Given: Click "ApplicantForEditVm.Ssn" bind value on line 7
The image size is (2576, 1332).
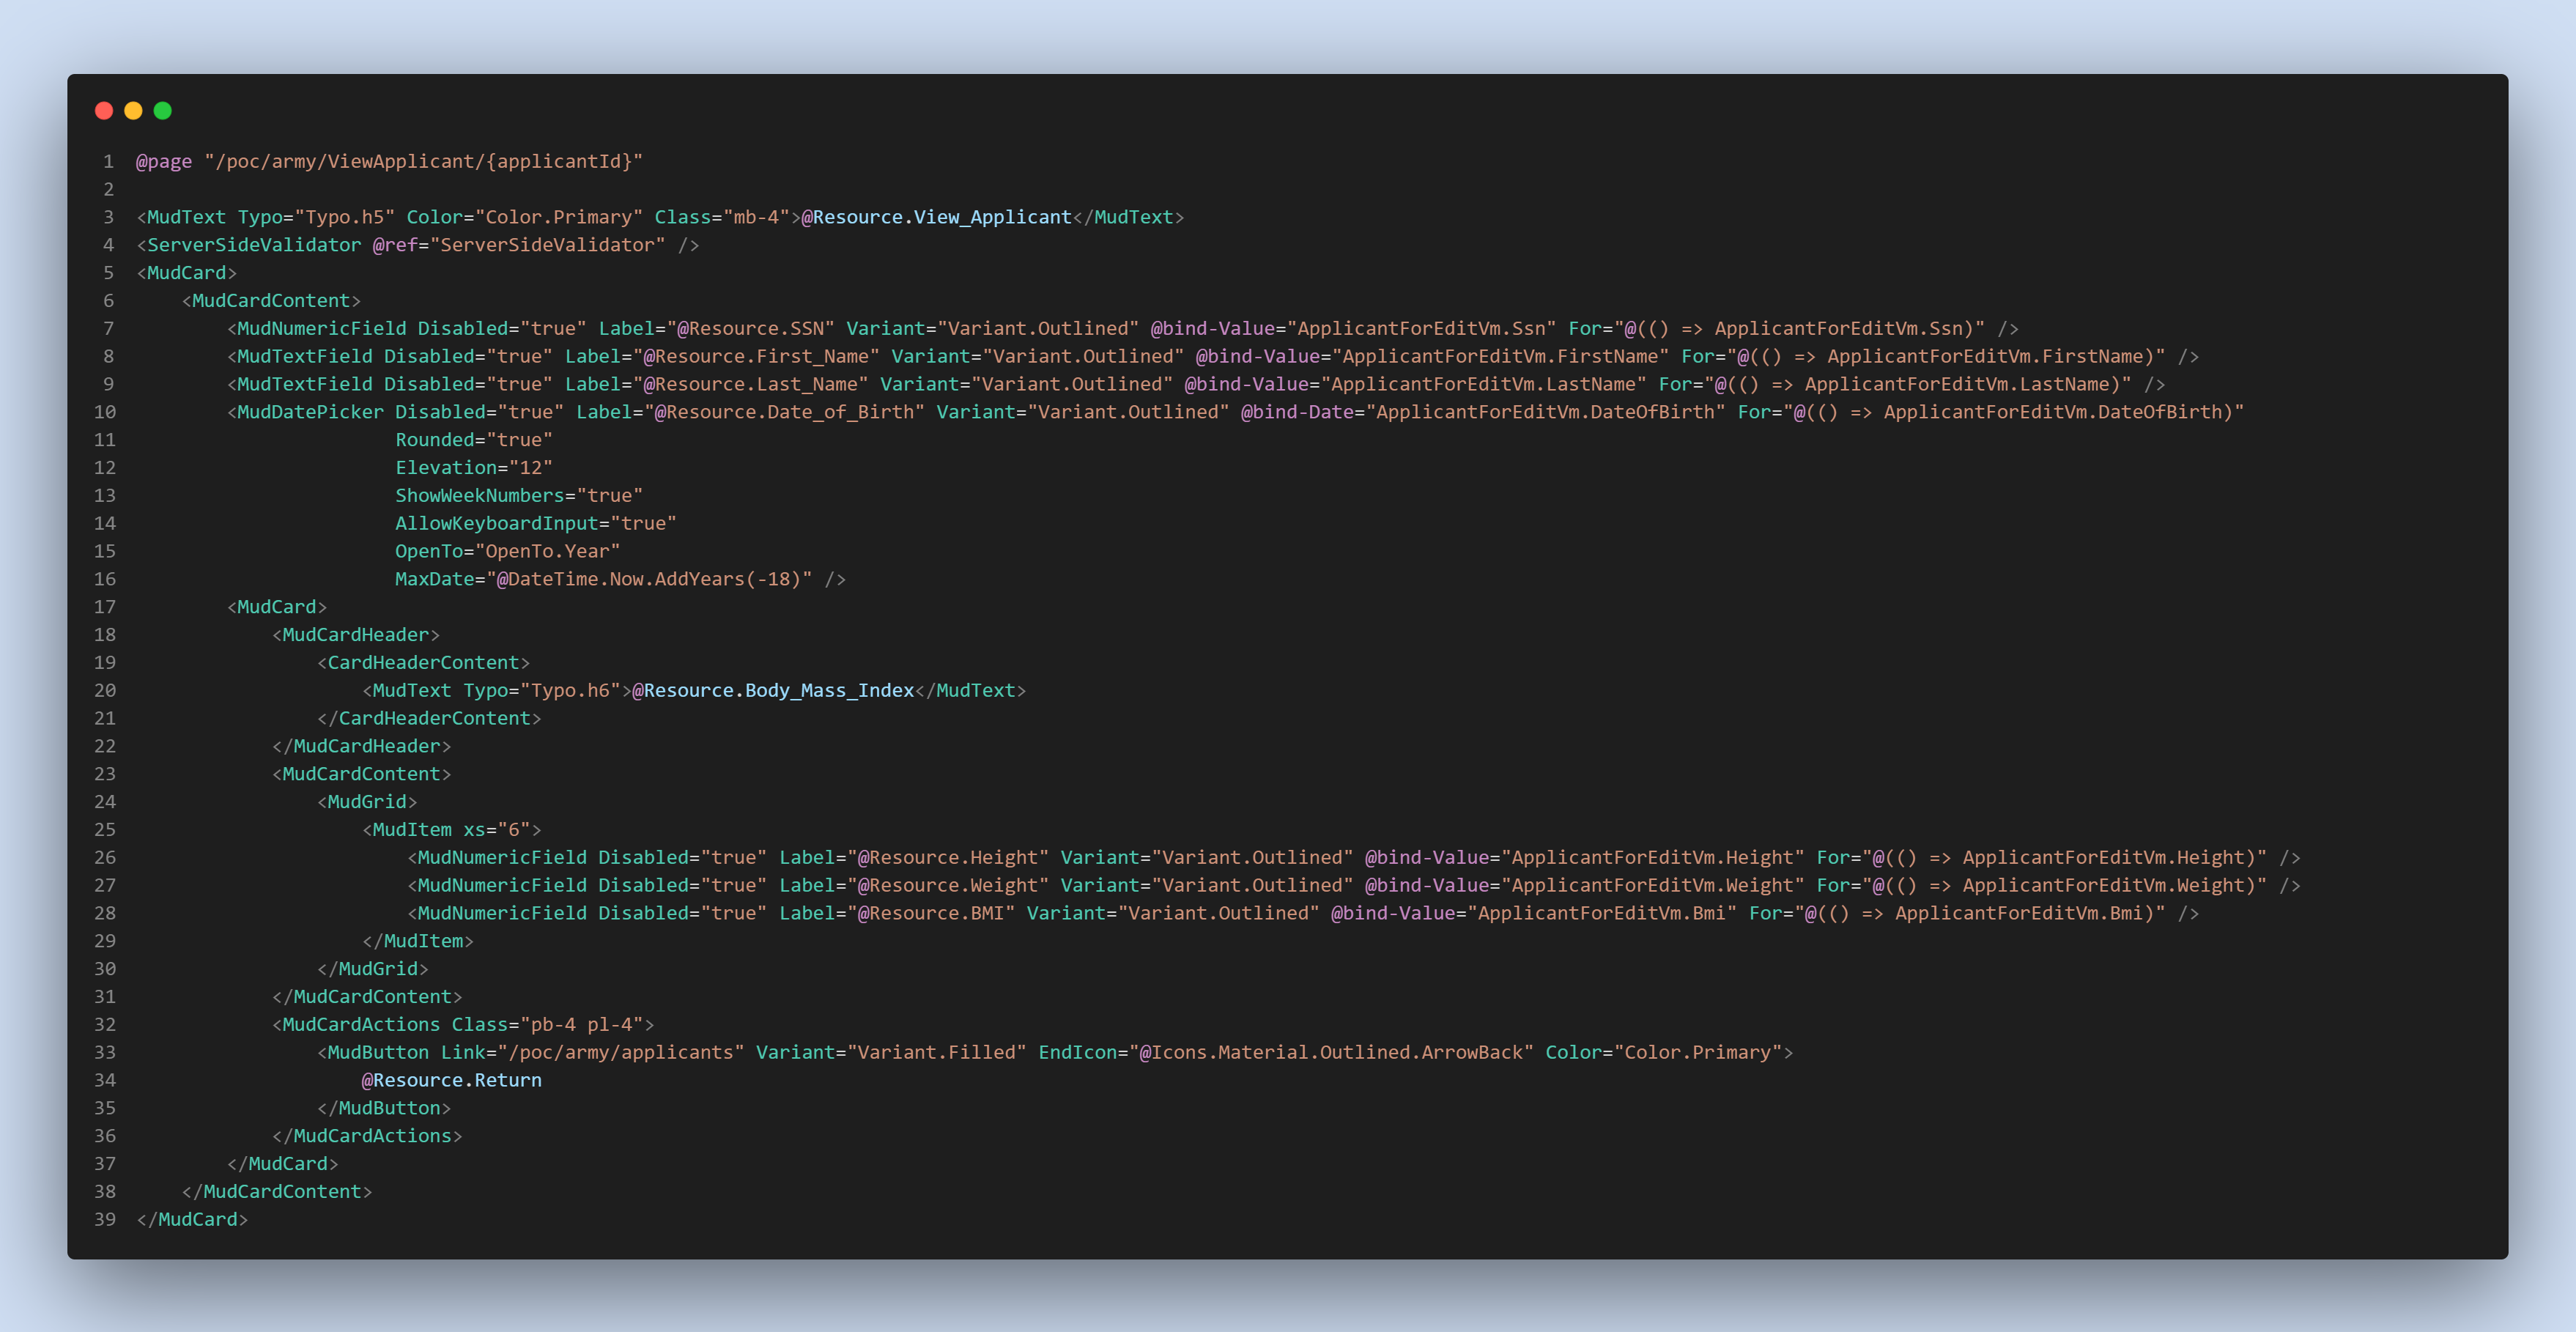Looking at the screenshot, I should click(x=1422, y=329).
